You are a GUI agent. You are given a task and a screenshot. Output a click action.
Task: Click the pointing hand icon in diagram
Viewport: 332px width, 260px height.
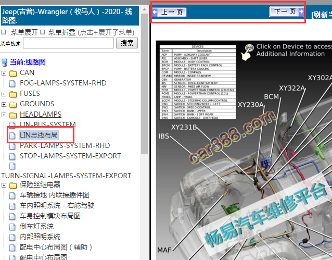pos(247,53)
